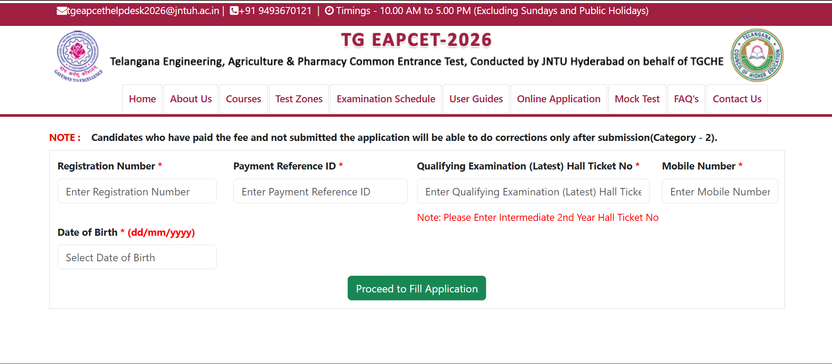View the FAQ's page
This screenshot has width=832, height=364.
[686, 99]
